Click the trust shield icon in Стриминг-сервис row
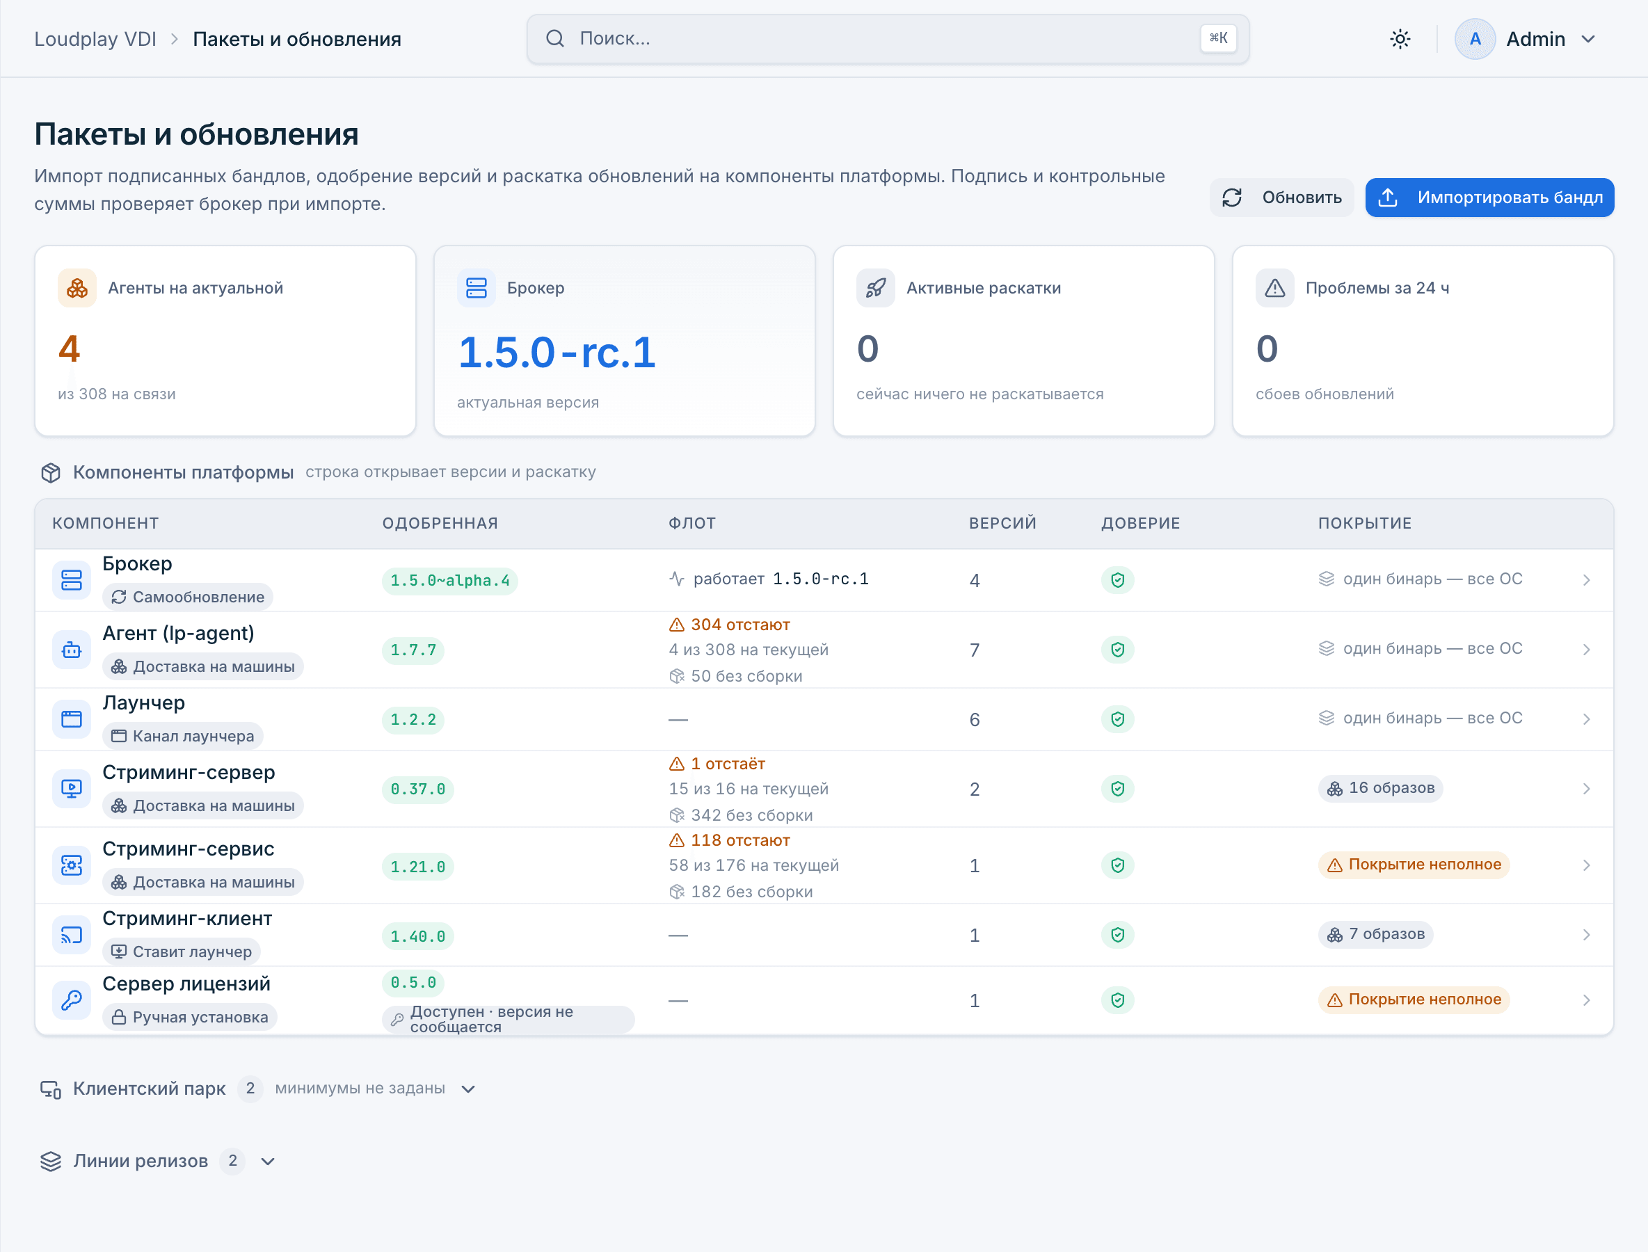The width and height of the screenshot is (1648, 1252). [1117, 865]
